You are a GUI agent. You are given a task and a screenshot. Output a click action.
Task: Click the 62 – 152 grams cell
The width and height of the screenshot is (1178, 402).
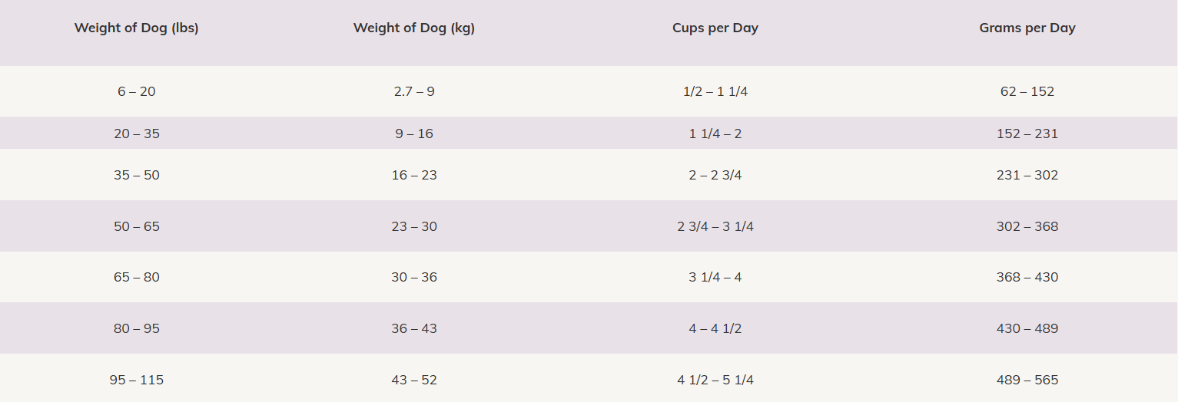pos(1027,91)
